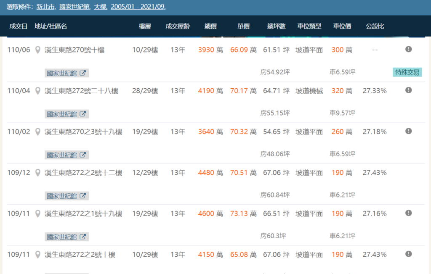The image size is (431, 274).
Task: Open info icon on 110/04 transaction row
Action: (x=408, y=90)
